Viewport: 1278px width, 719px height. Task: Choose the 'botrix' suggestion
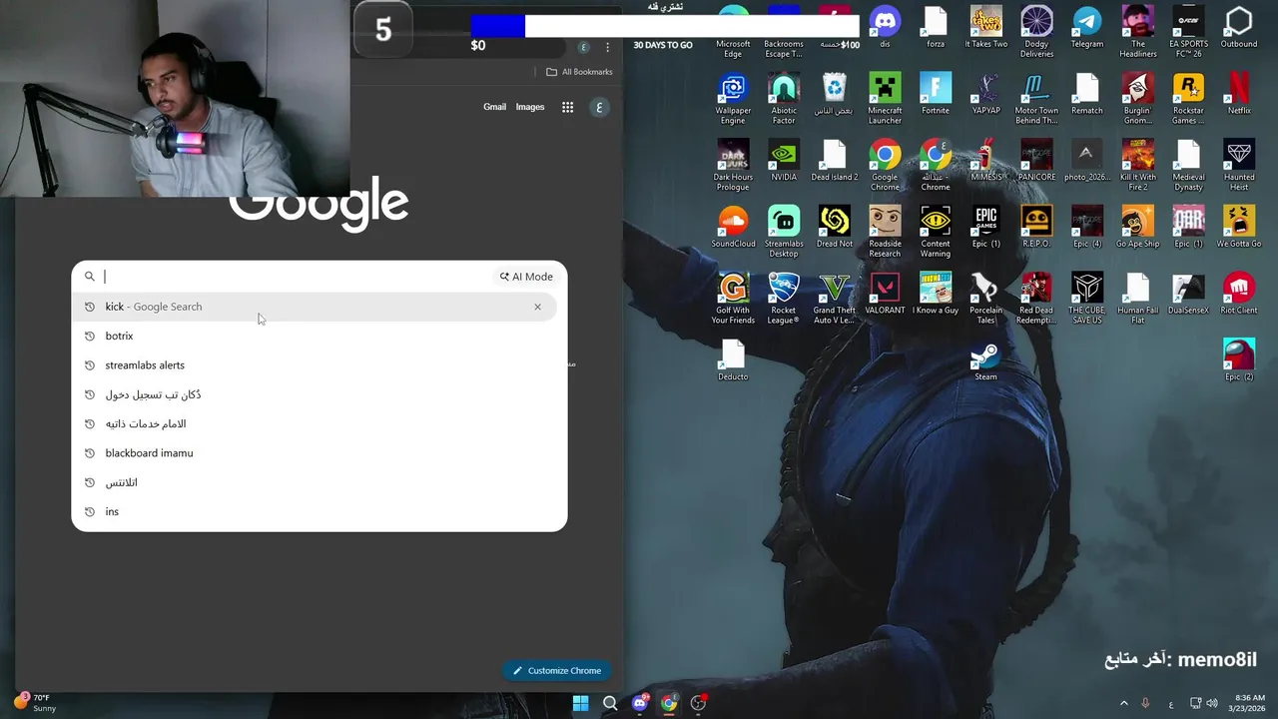pyautogui.click(x=314, y=336)
